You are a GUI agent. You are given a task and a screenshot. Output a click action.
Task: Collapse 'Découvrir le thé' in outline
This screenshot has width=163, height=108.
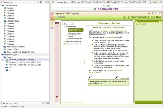(62, 24)
